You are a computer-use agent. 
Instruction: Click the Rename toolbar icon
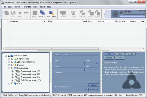pos(63,14)
